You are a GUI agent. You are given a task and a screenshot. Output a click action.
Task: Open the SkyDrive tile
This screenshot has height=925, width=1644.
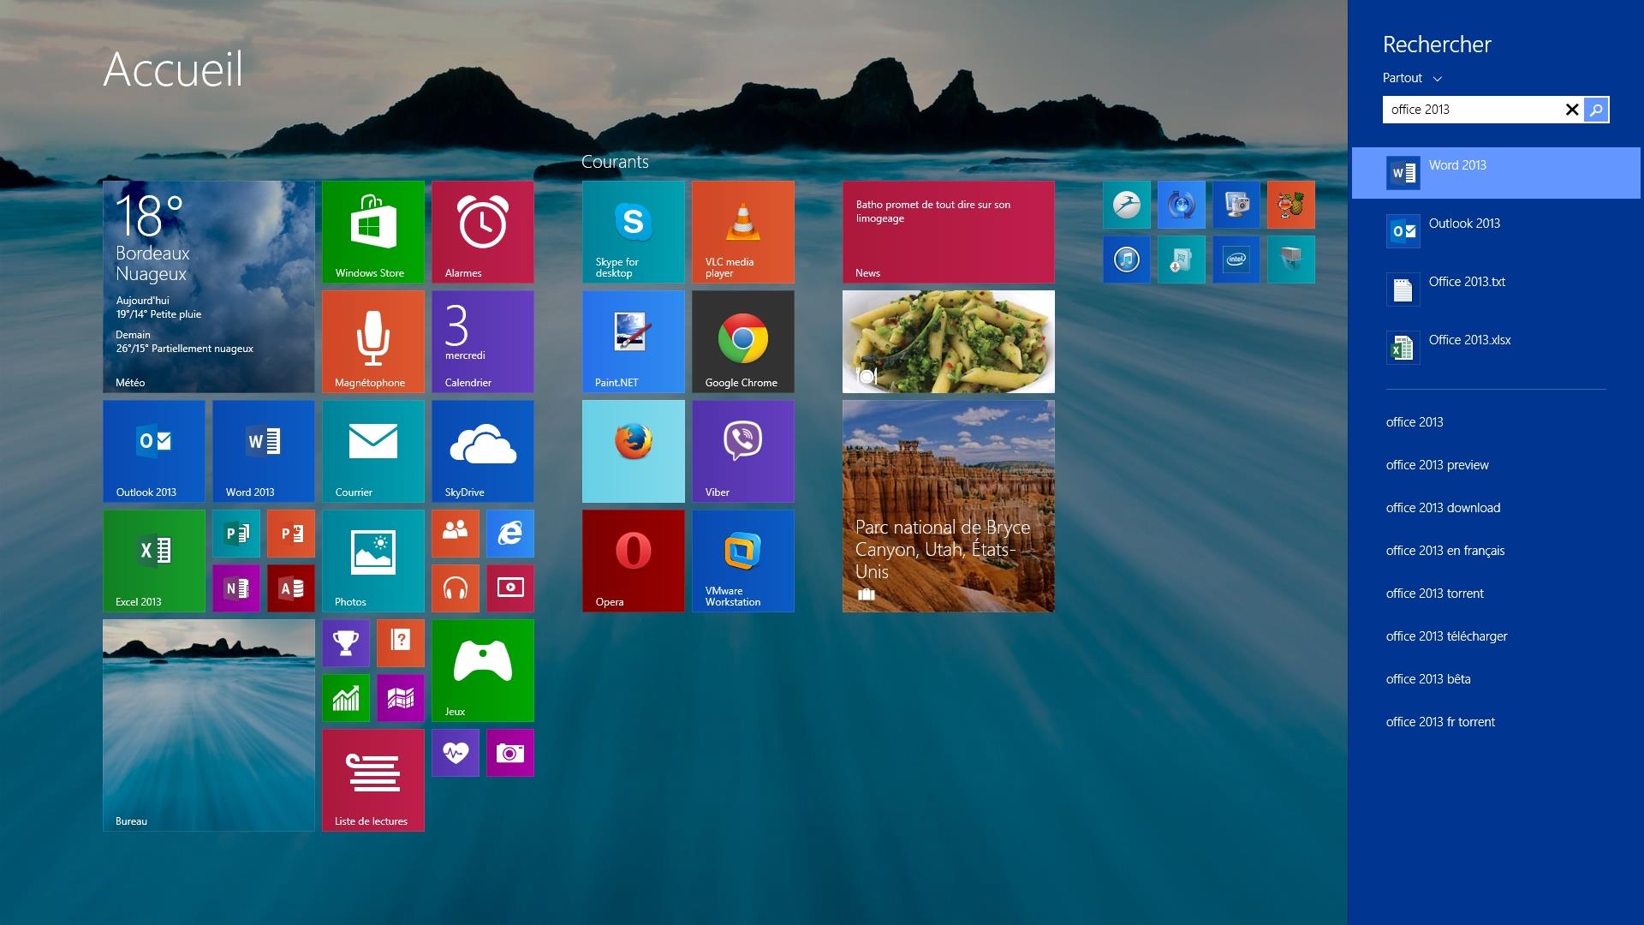click(x=483, y=451)
